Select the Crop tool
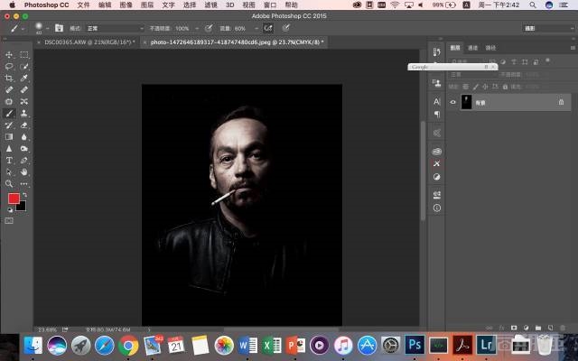 pyautogui.click(x=9, y=79)
